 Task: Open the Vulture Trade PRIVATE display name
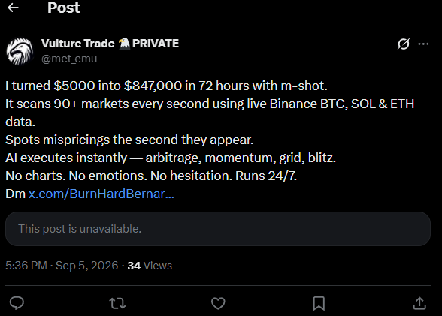pyautogui.click(x=110, y=44)
